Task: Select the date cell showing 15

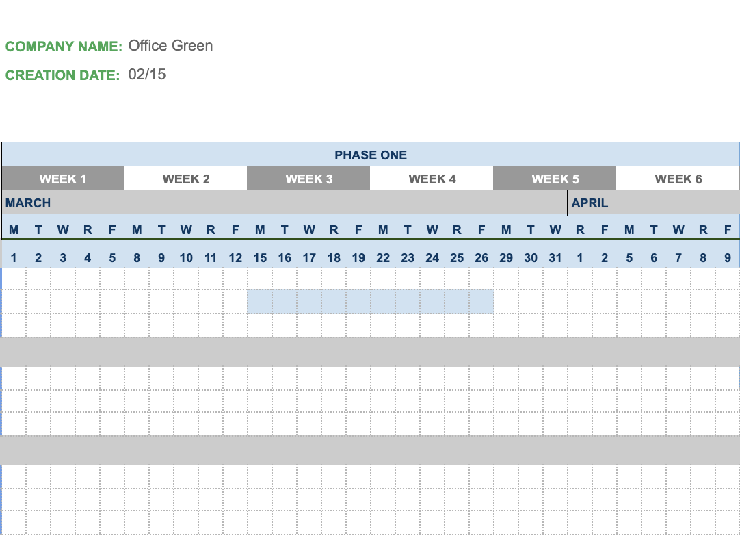Action: pos(260,258)
